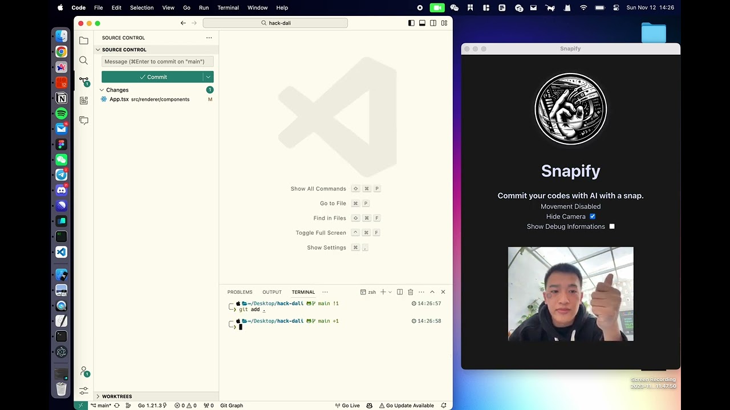The width and height of the screenshot is (730, 410).
Task: Select App.tsx in changes list
Action: 156,99
